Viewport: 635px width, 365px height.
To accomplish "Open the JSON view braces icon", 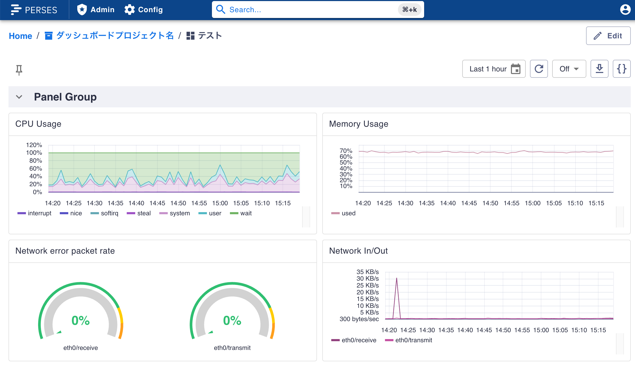I will coord(622,69).
